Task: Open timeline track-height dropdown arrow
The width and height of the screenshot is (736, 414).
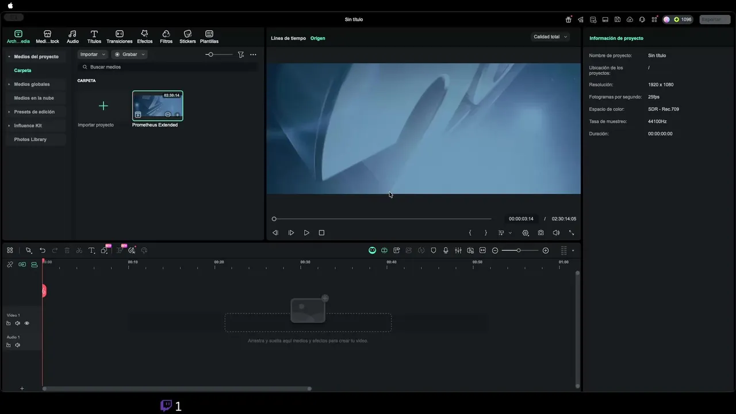Action: click(573, 251)
